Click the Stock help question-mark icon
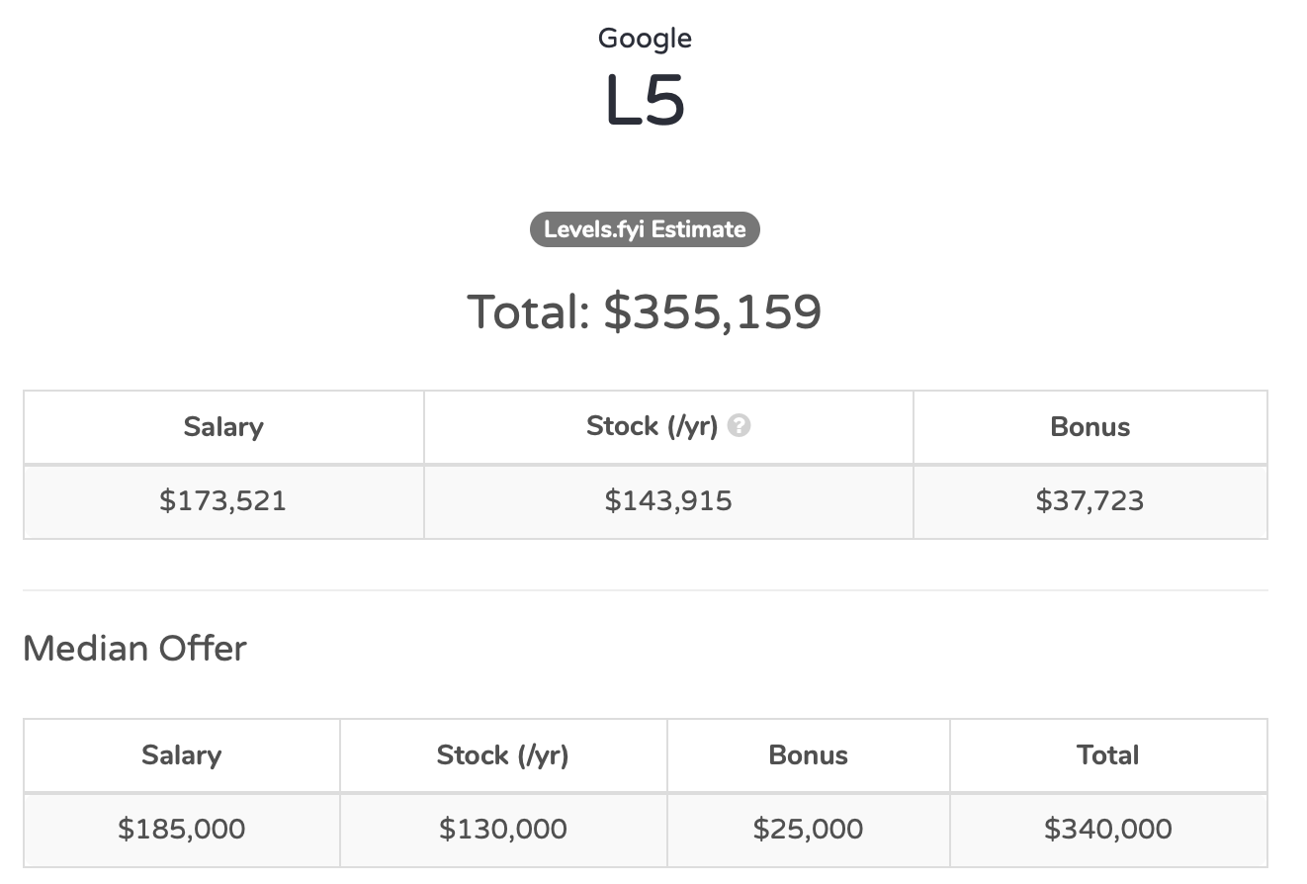This screenshot has width=1307, height=884. click(x=739, y=426)
